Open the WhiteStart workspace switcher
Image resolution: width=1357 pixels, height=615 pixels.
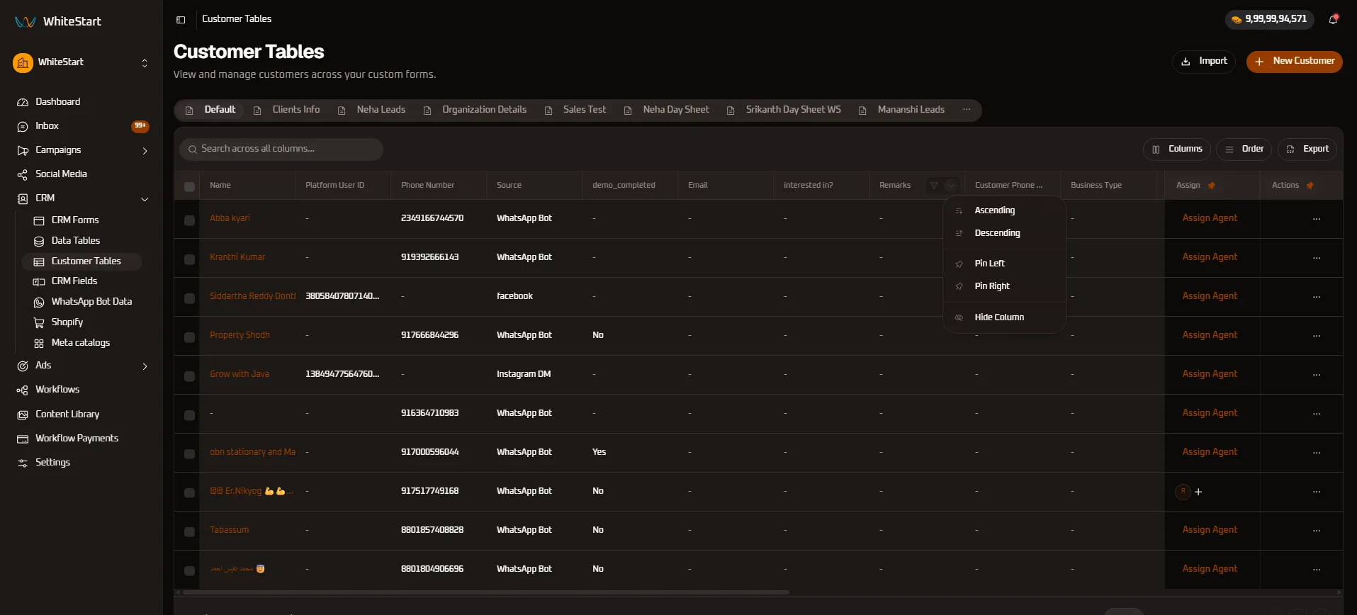(81, 62)
